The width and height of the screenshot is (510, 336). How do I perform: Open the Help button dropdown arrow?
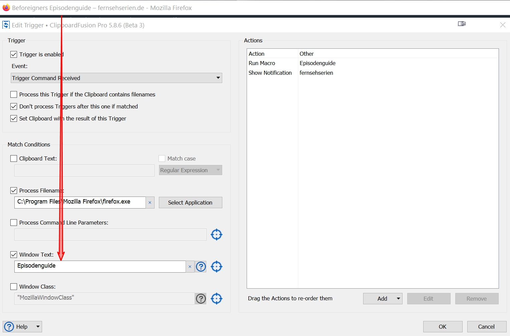click(38, 327)
